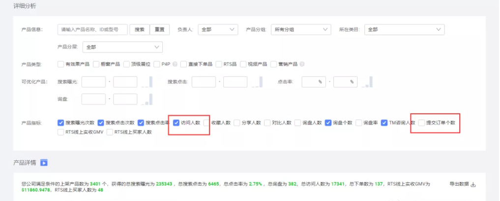500x201 pixels.
Task: Click the 询盘 maximum input field
Action: click(125, 99)
